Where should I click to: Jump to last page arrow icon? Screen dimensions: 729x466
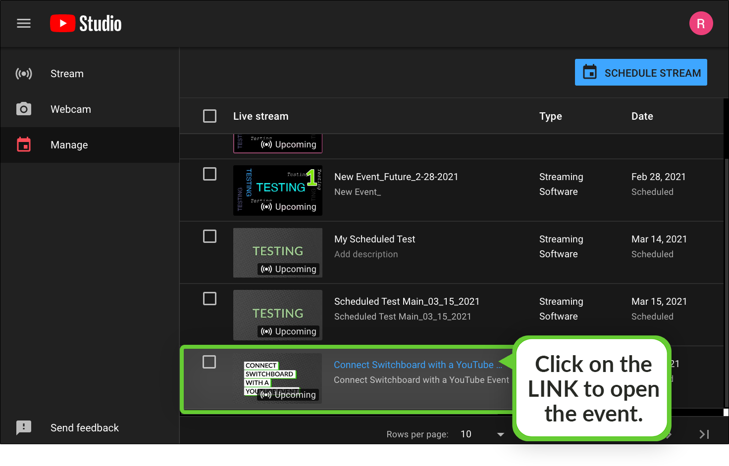[704, 434]
